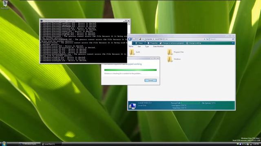Image resolution: width=261 pixels, height=146 pixels.
Task: Click drive icon in Explorer address bar
Action: click(140, 39)
